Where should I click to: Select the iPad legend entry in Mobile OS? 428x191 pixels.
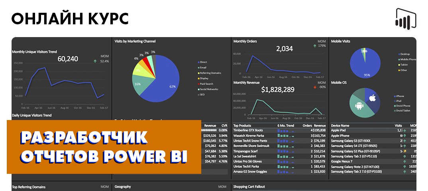(x=397, y=101)
